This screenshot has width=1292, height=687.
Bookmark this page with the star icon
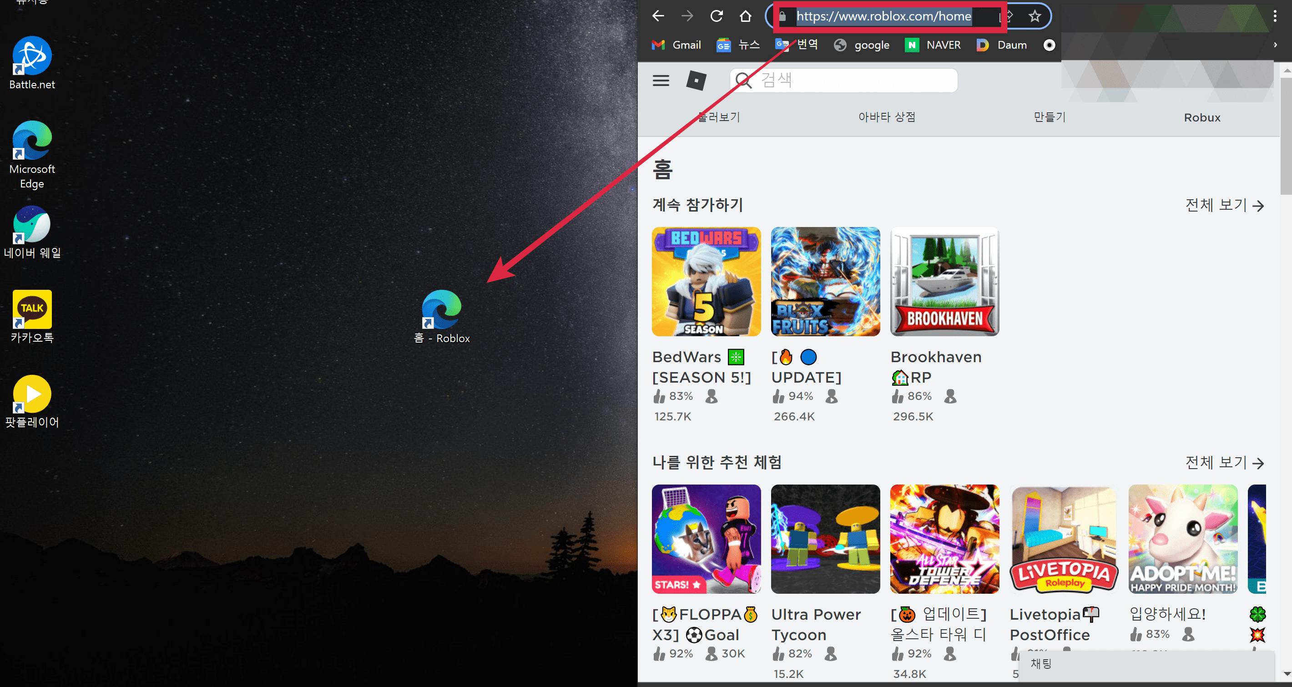click(1035, 16)
